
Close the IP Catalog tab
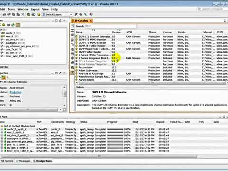tap(91, 21)
